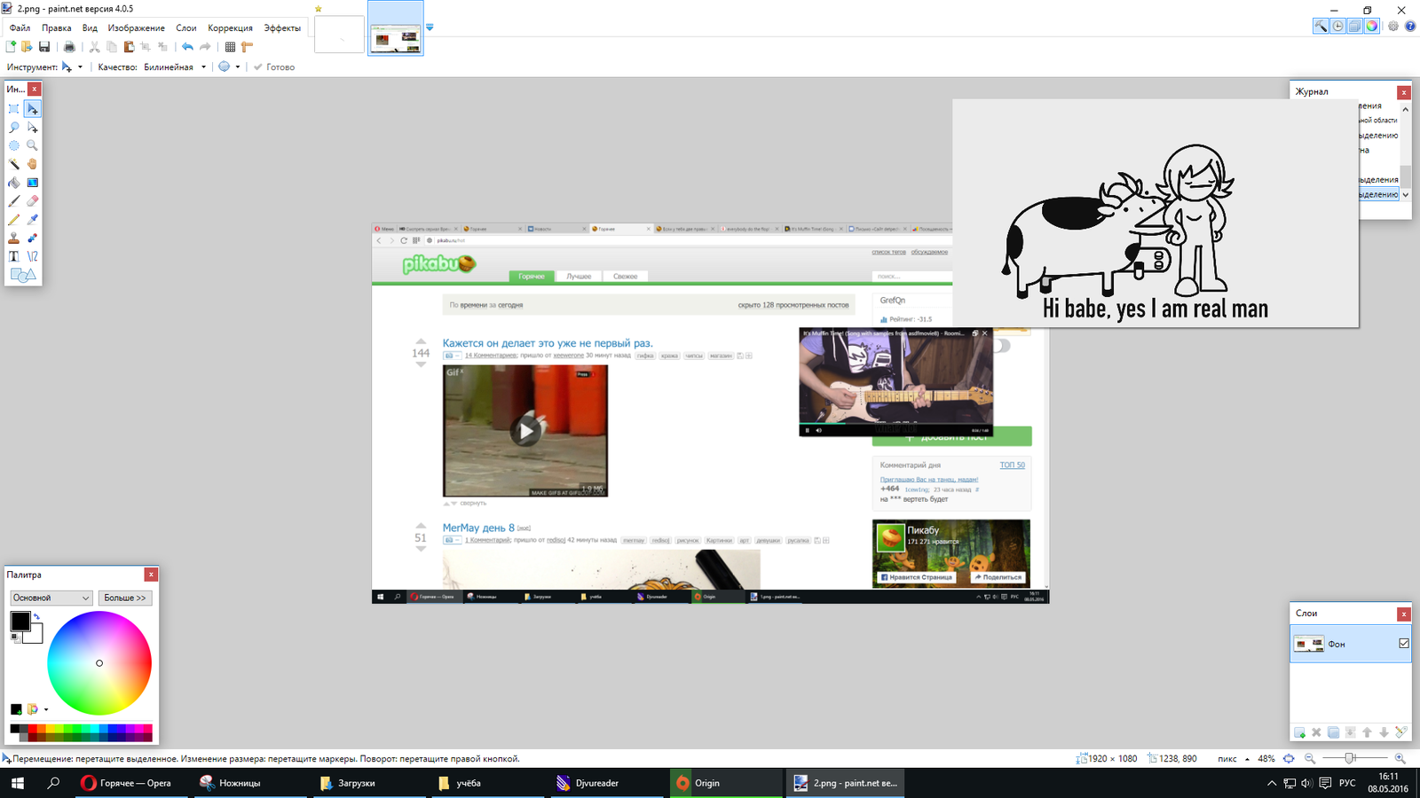Toggle the pixel grid display
This screenshot has width=1420, height=798.
pos(230,47)
